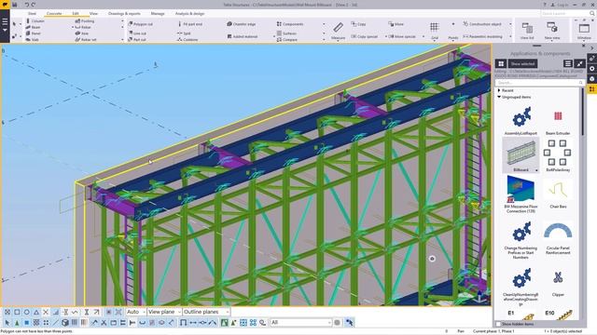Open the All selection filter dropdown
The image size is (597, 335).
click(x=300, y=323)
